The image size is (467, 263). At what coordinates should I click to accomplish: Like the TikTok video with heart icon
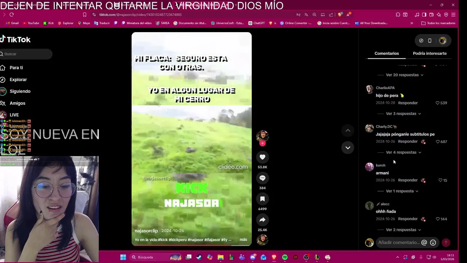pos(262,157)
